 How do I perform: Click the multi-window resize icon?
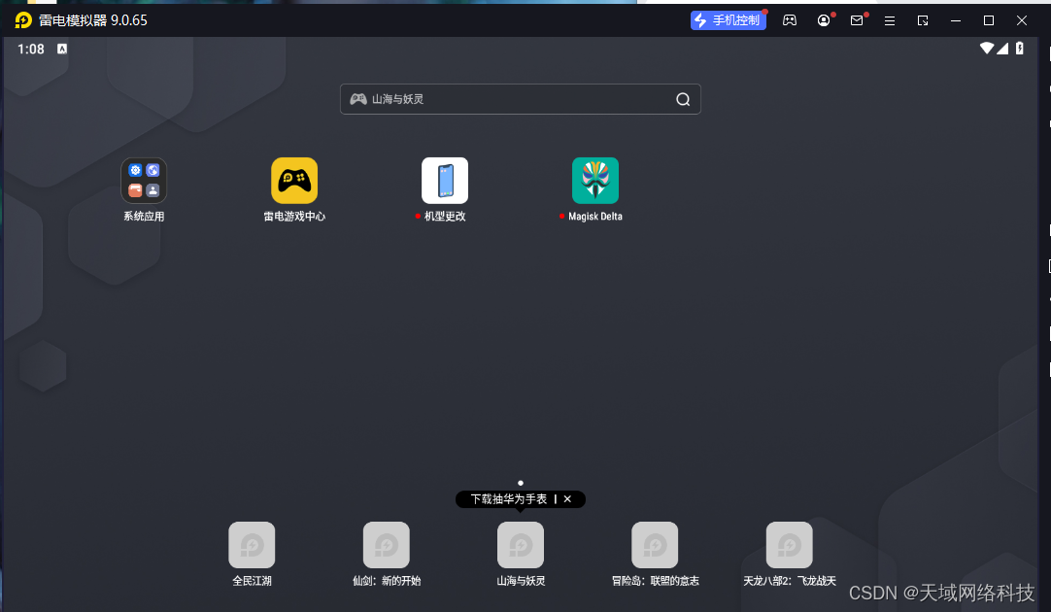[x=923, y=20]
